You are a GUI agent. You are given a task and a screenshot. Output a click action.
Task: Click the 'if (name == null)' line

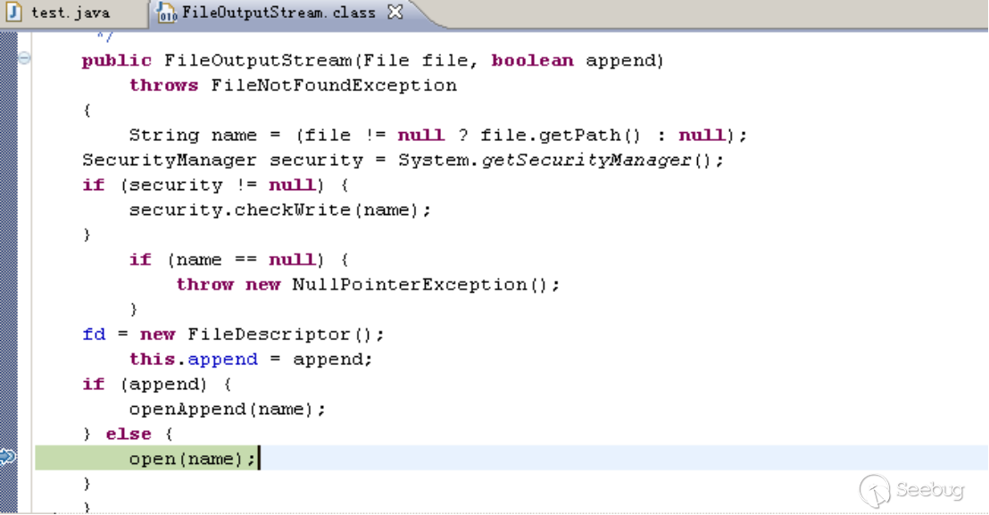[x=238, y=260]
